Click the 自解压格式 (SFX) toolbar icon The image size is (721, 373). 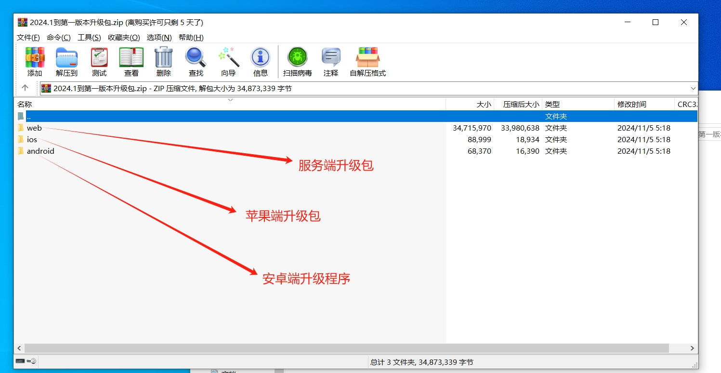[367, 57]
